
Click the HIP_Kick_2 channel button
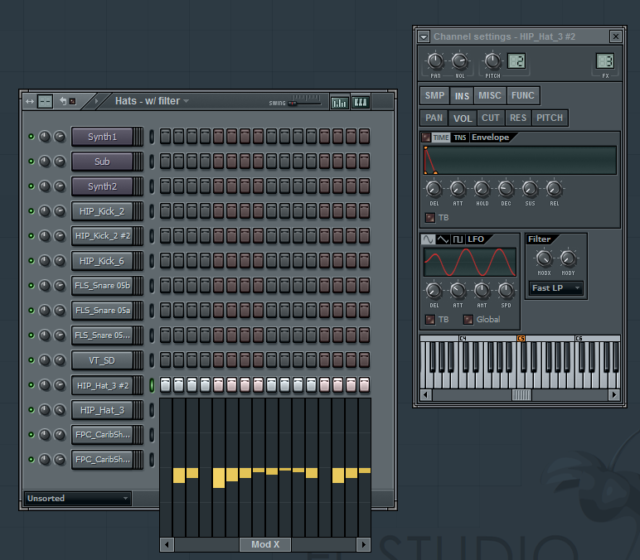[102, 211]
